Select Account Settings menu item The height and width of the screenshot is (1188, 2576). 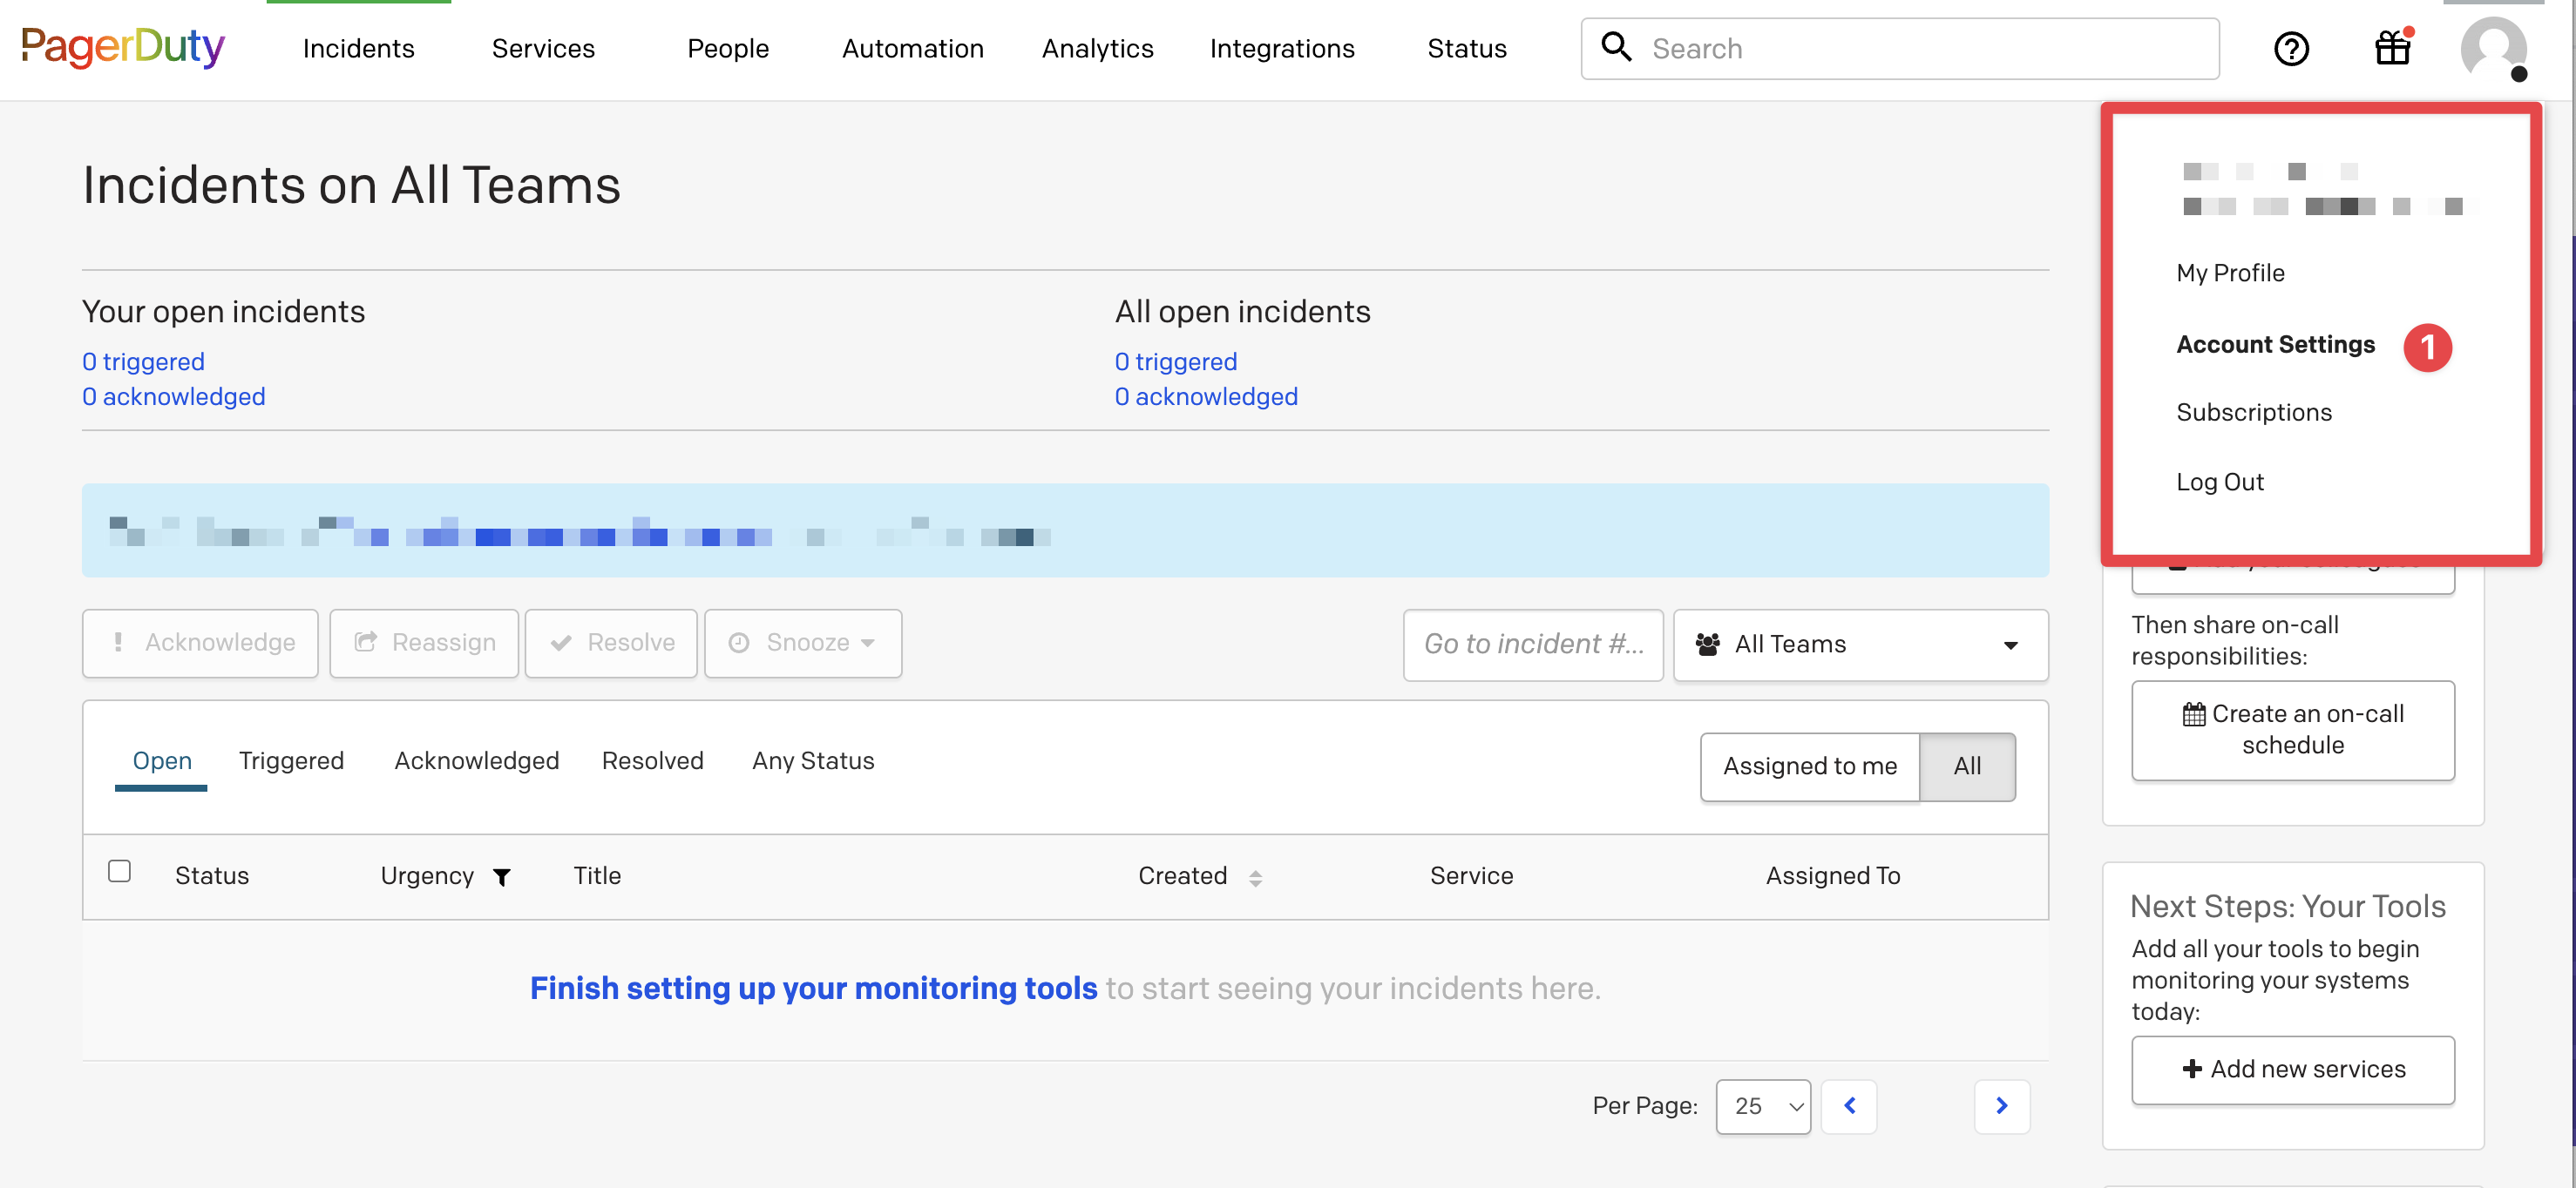(2275, 344)
